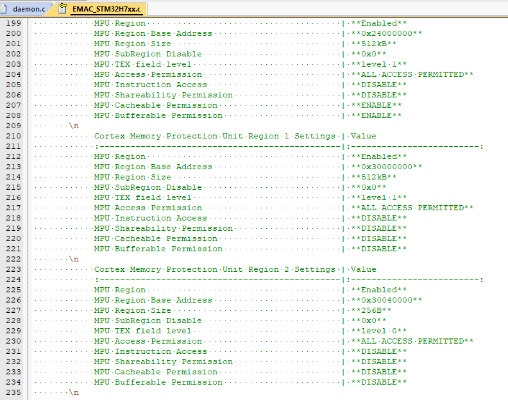Image resolution: width=508 pixels, height=400 pixels.
Task: Click 'MPU Instruction Access' on line 231
Action: click(x=150, y=351)
